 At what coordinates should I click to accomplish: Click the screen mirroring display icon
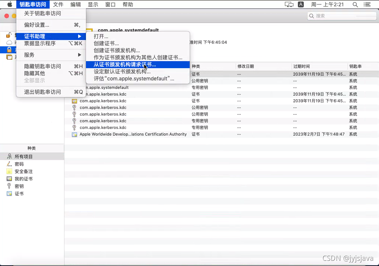[x=289, y=4]
